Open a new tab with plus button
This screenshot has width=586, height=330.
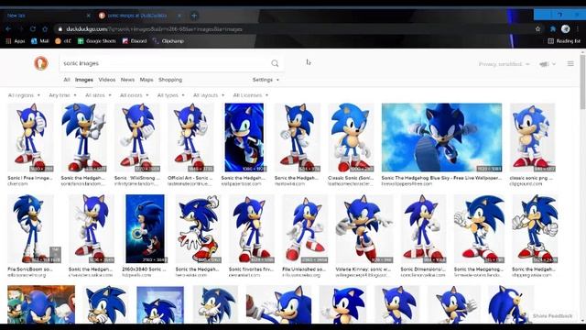[194, 16]
